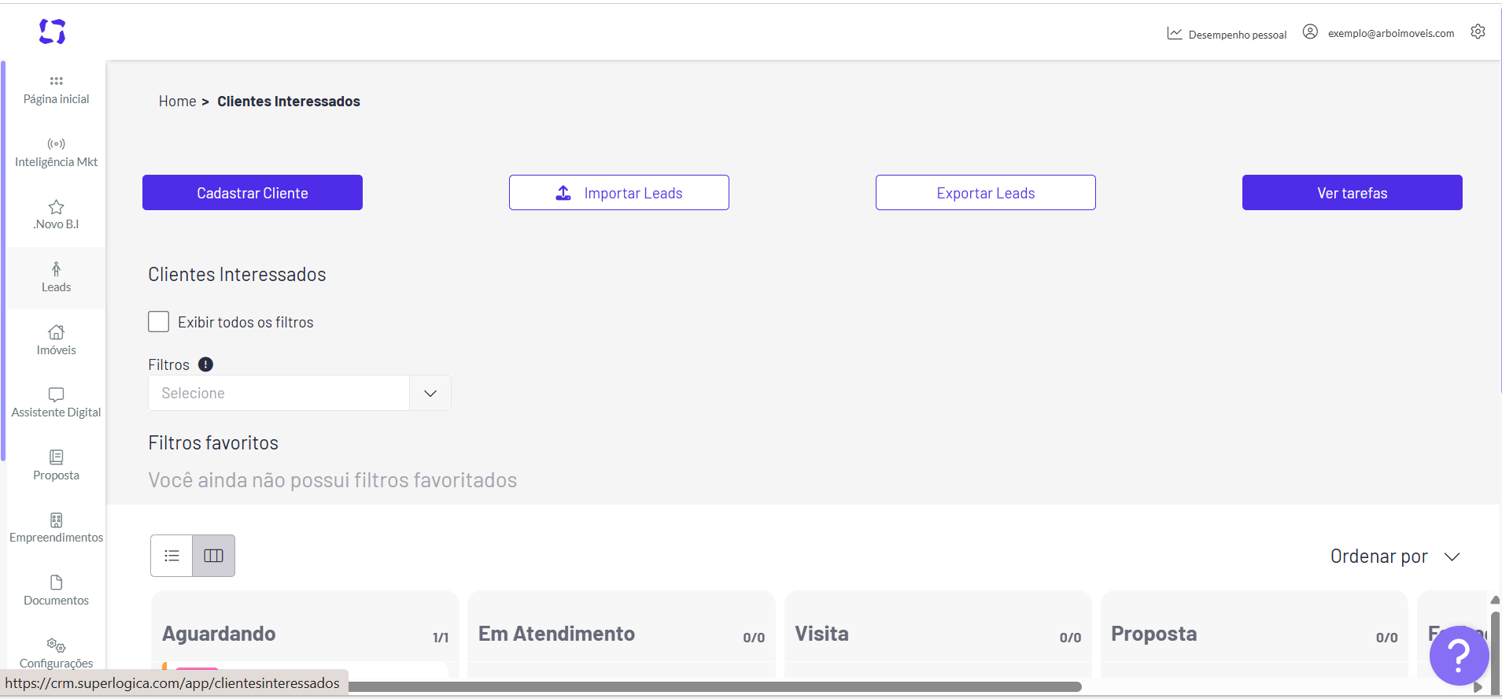Click the user account avatar icon

[1310, 31]
